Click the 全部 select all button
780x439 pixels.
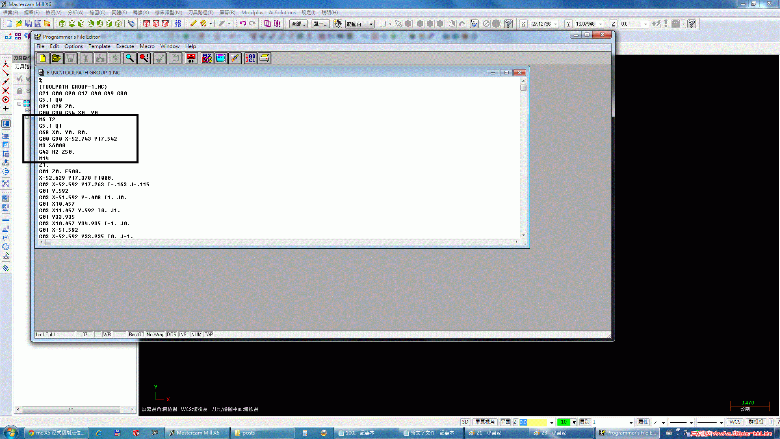(298, 24)
